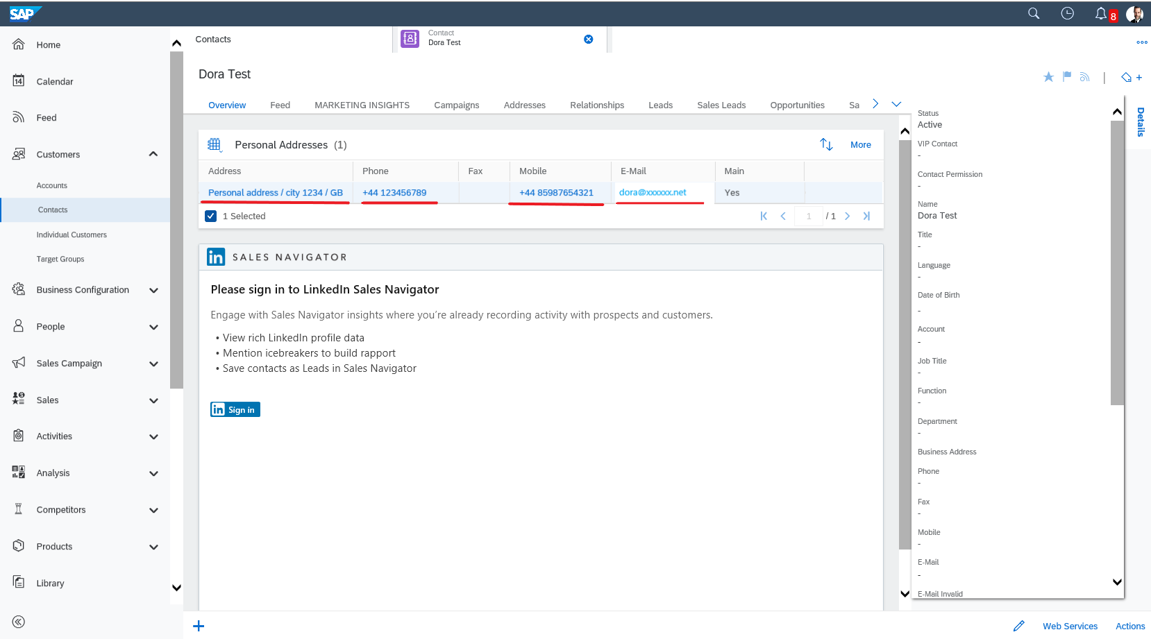The image size is (1151, 639).
Task: Open Web Services at the bottom
Action: [x=1070, y=626]
